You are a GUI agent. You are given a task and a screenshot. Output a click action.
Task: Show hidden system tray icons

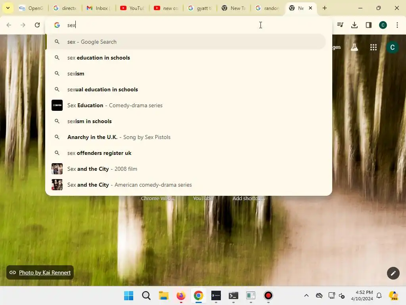tap(306, 295)
